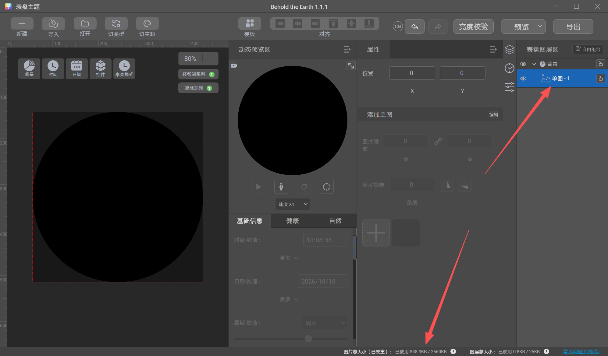The image size is (608, 356).
Task: Click the 亮度校验 button
Action: (473, 26)
